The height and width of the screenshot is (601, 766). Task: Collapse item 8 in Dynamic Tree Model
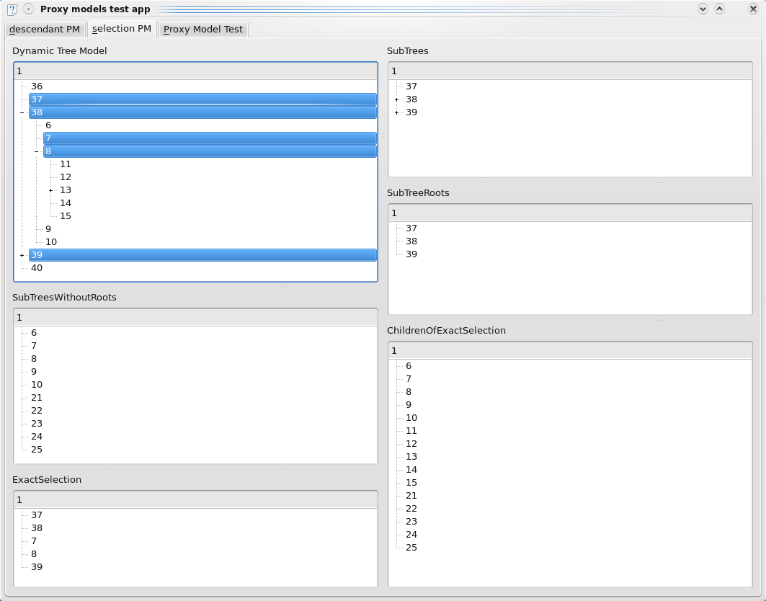pos(36,151)
